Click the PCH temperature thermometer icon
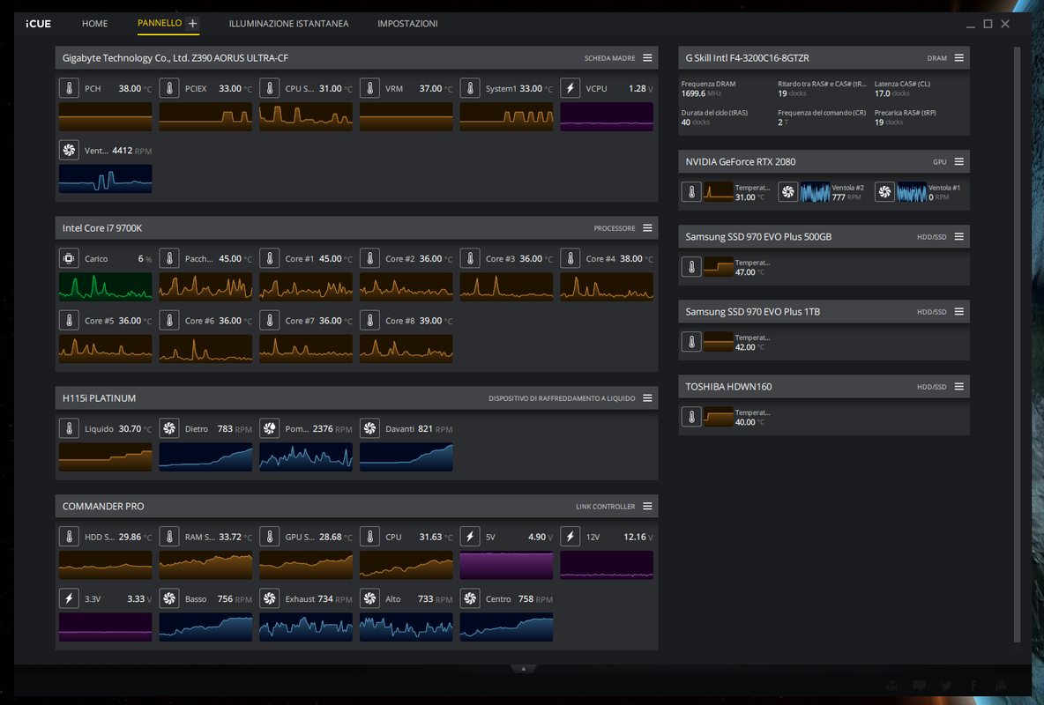1044x705 pixels. pos(70,88)
